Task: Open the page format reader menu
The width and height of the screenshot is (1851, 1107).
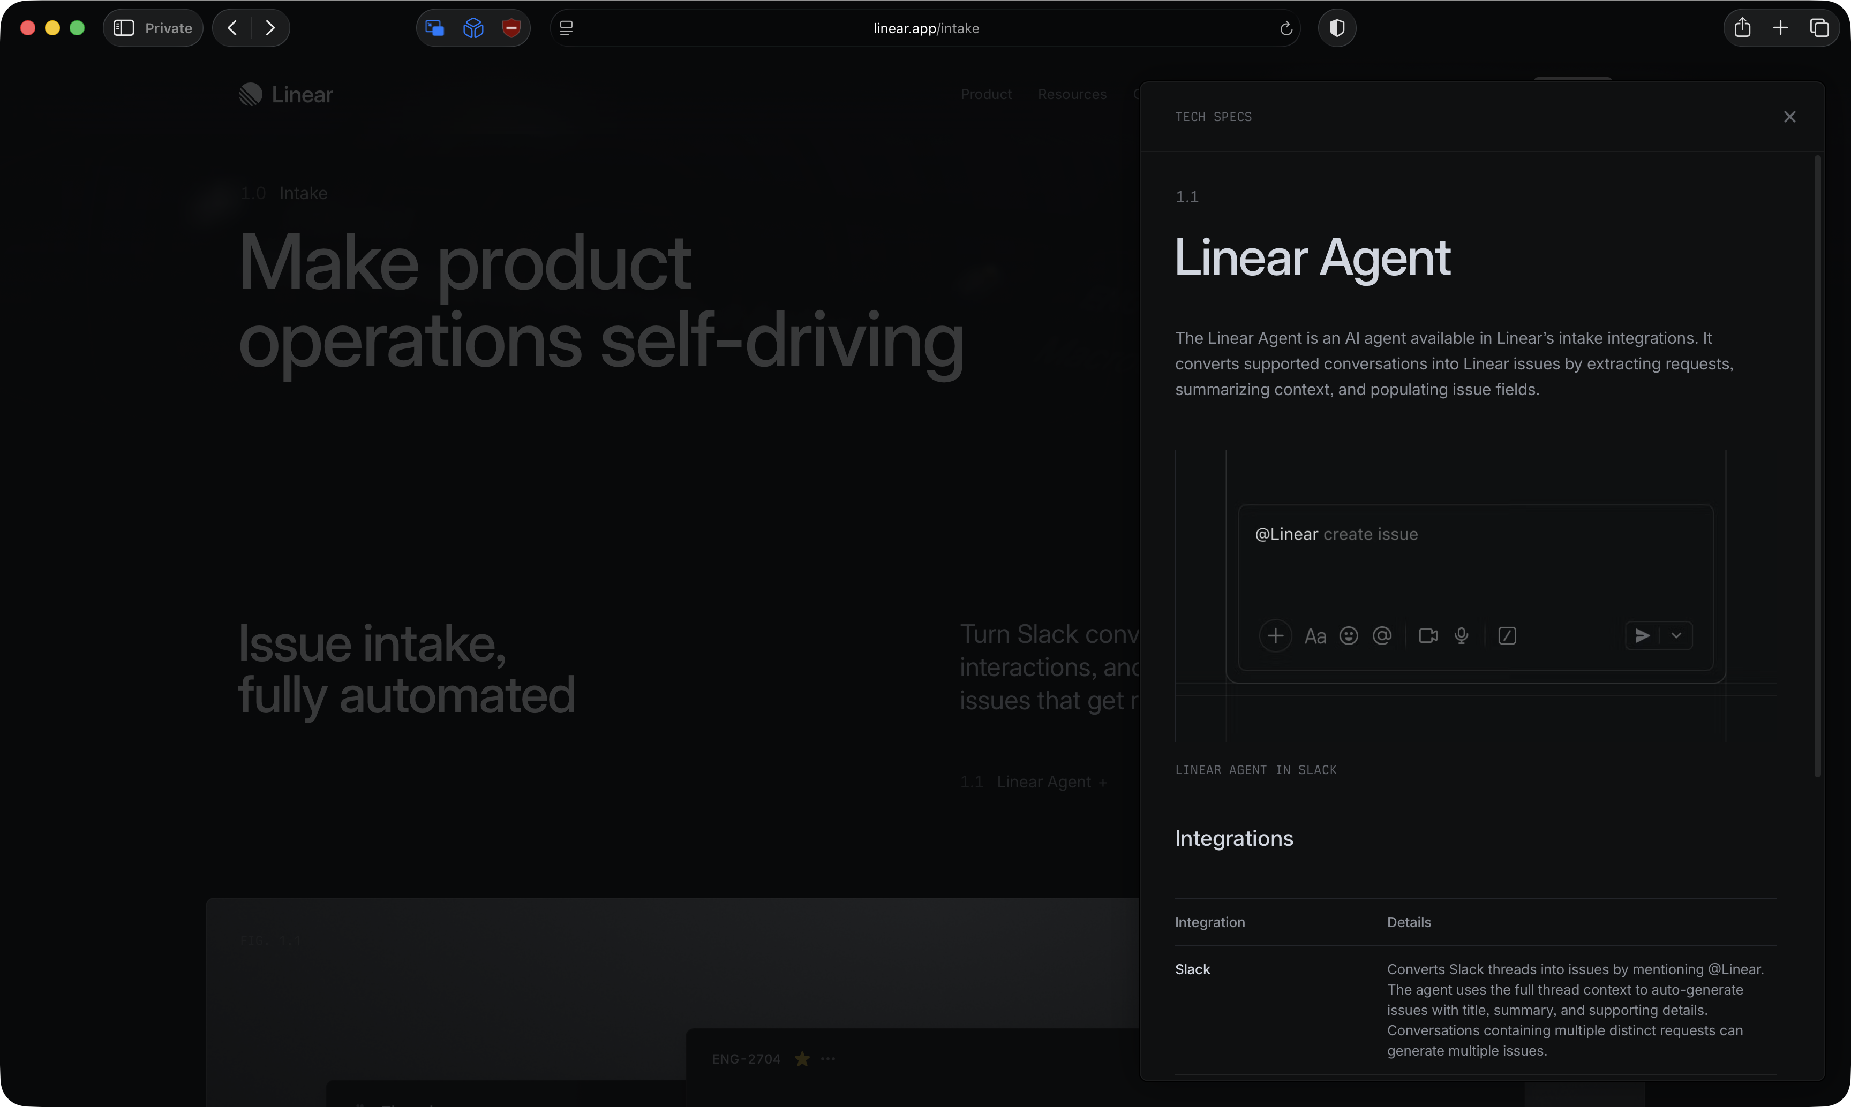Action: (567, 28)
